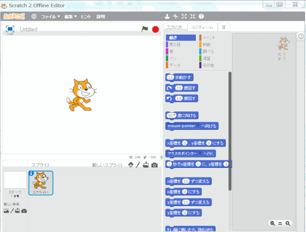Open the language globe menu
The image size is (306, 232).
point(34,16)
